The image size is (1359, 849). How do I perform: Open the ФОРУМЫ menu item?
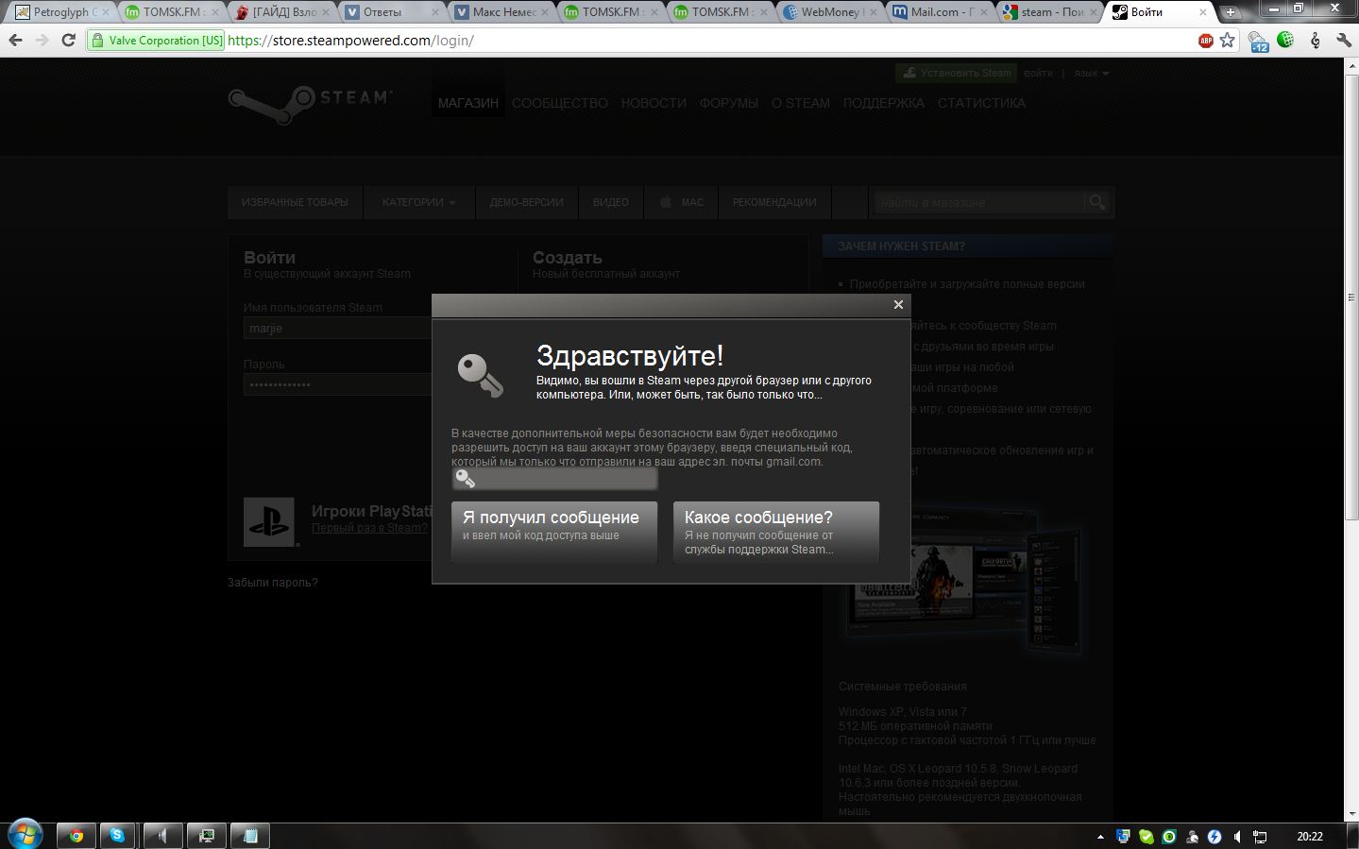tap(729, 103)
